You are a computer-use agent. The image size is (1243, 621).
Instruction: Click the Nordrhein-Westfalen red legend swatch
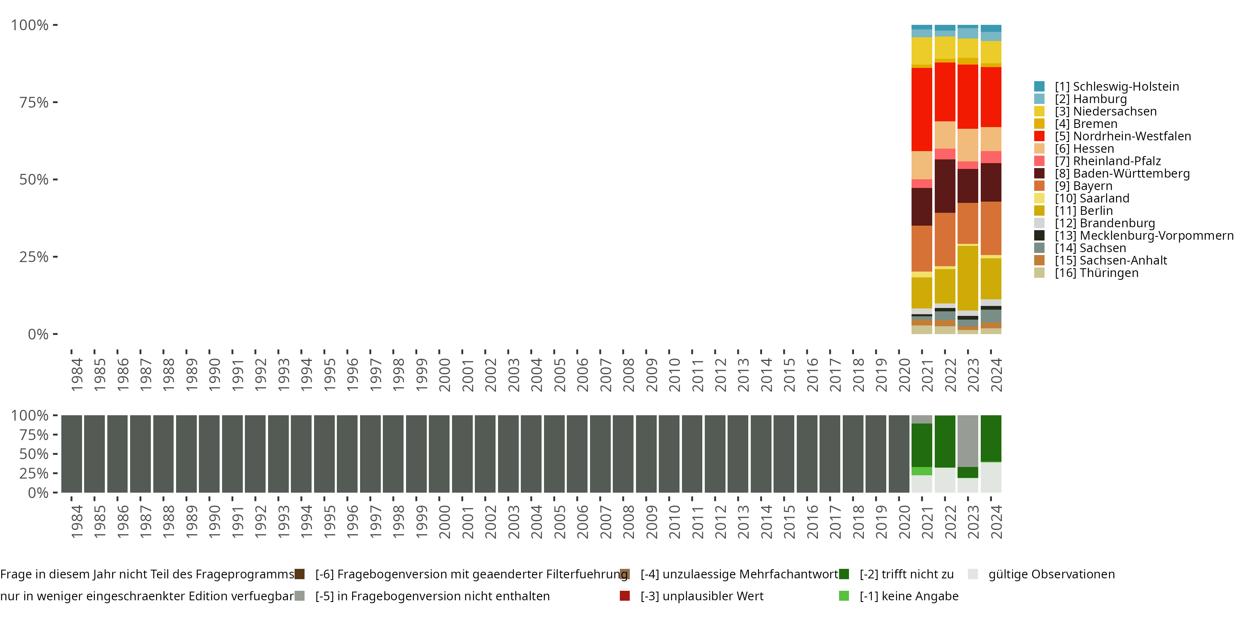[x=1040, y=136]
